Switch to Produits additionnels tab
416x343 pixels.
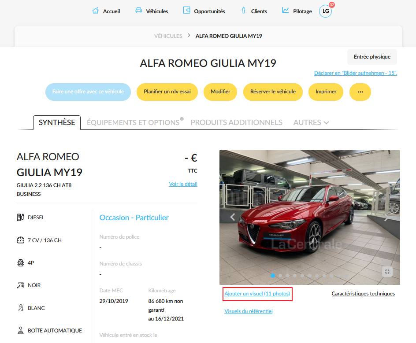point(236,122)
